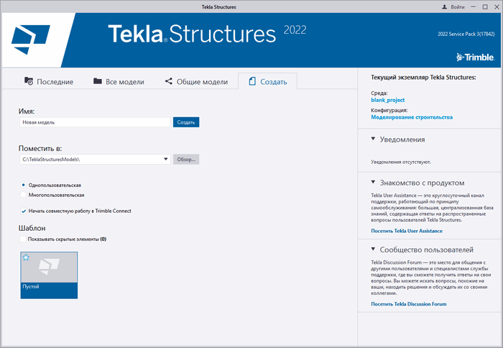
Task: Click the Trimble logo in banner
Action: tap(473, 58)
